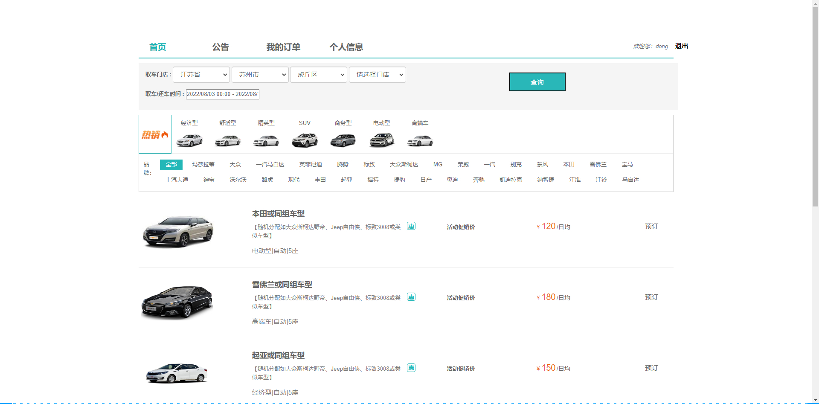
Task: Select the SUV car category icon
Action: click(305, 140)
